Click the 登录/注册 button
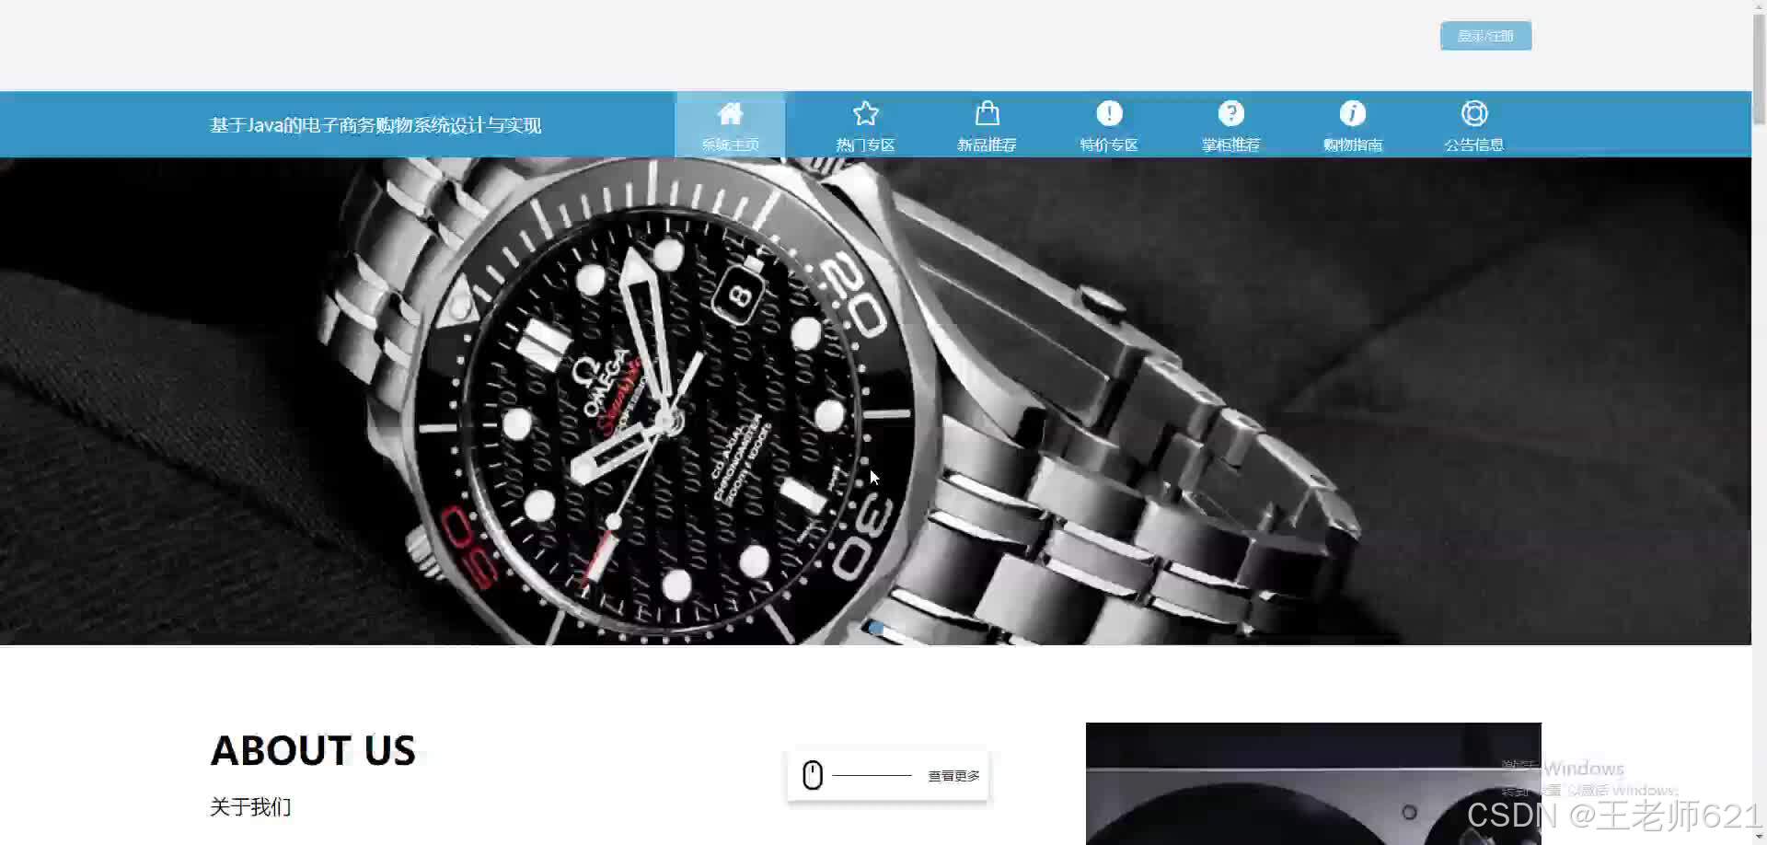Viewport: 1767px width, 845px height. (1485, 36)
